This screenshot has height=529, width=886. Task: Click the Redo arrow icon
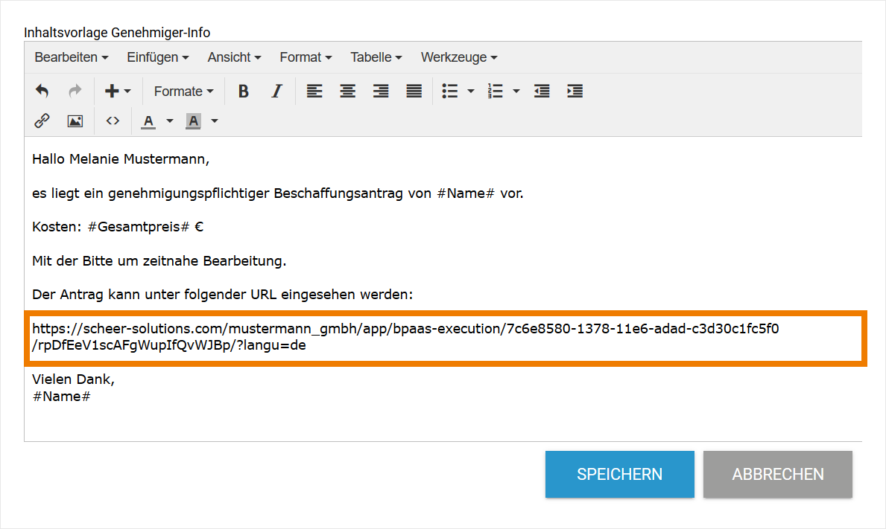pyautogui.click(x=74, y=91)
